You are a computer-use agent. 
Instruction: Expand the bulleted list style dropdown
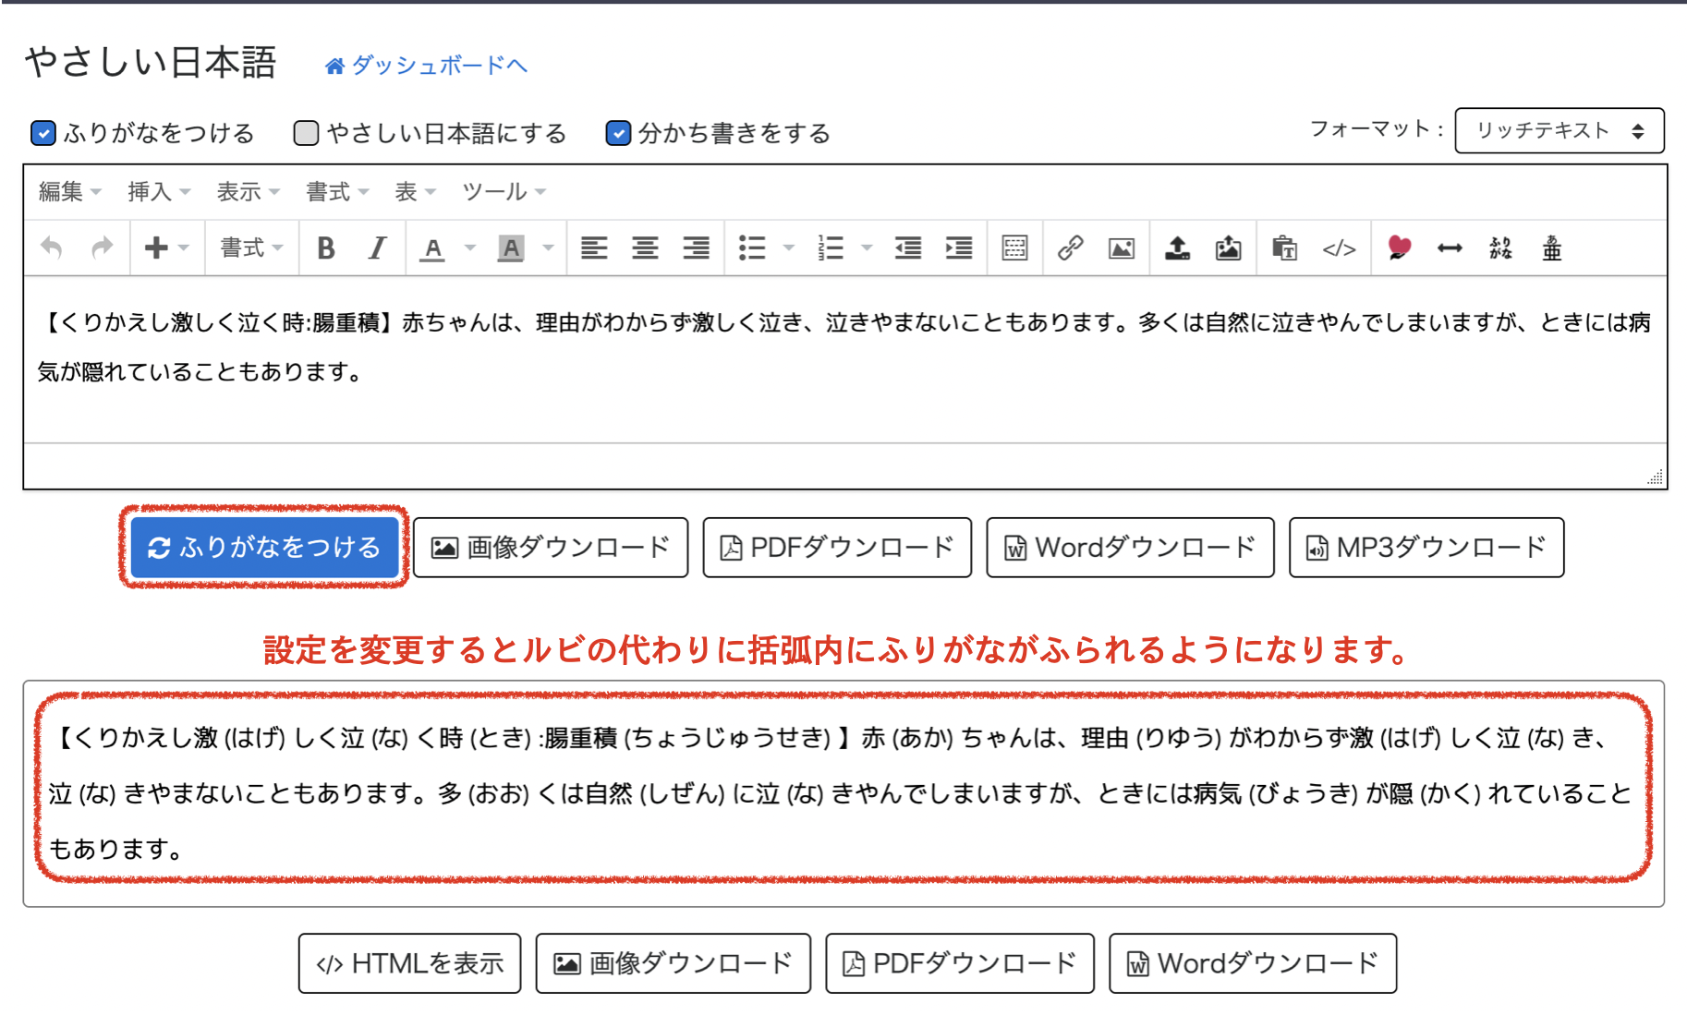tap(787, 248)
